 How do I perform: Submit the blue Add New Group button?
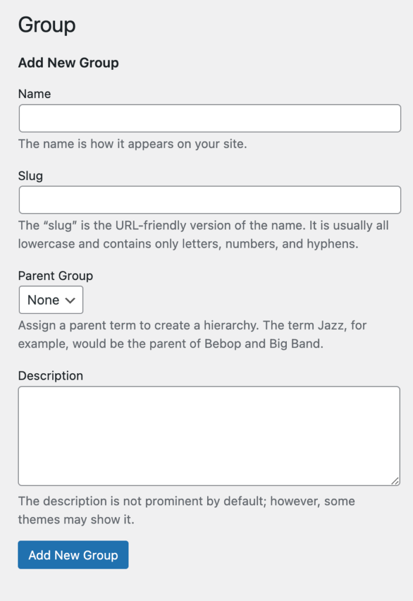[73, 555]
